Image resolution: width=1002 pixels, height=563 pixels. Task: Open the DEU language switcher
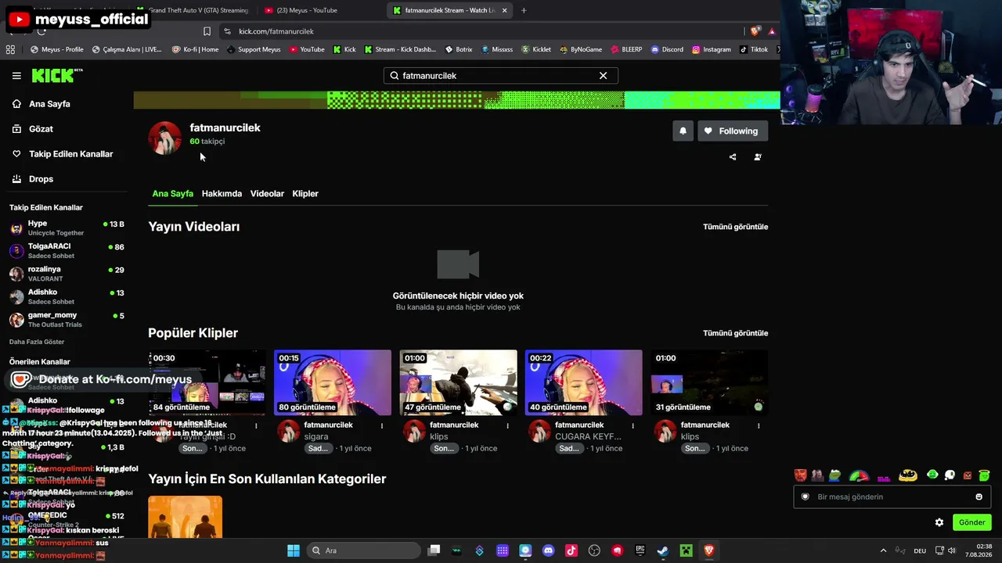point(920,550)
